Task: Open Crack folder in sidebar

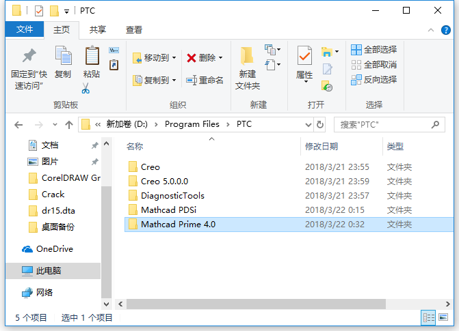Action: (x=47, y=195)
